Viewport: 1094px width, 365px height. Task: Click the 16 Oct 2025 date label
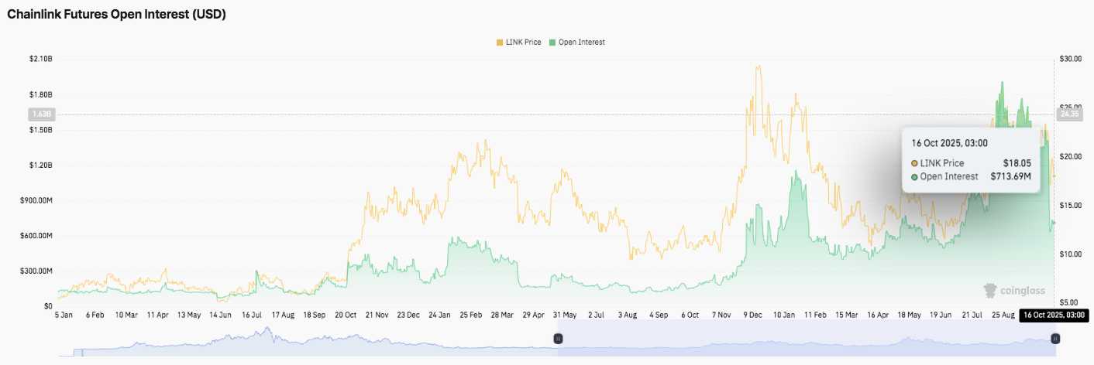pos(1054,316)
